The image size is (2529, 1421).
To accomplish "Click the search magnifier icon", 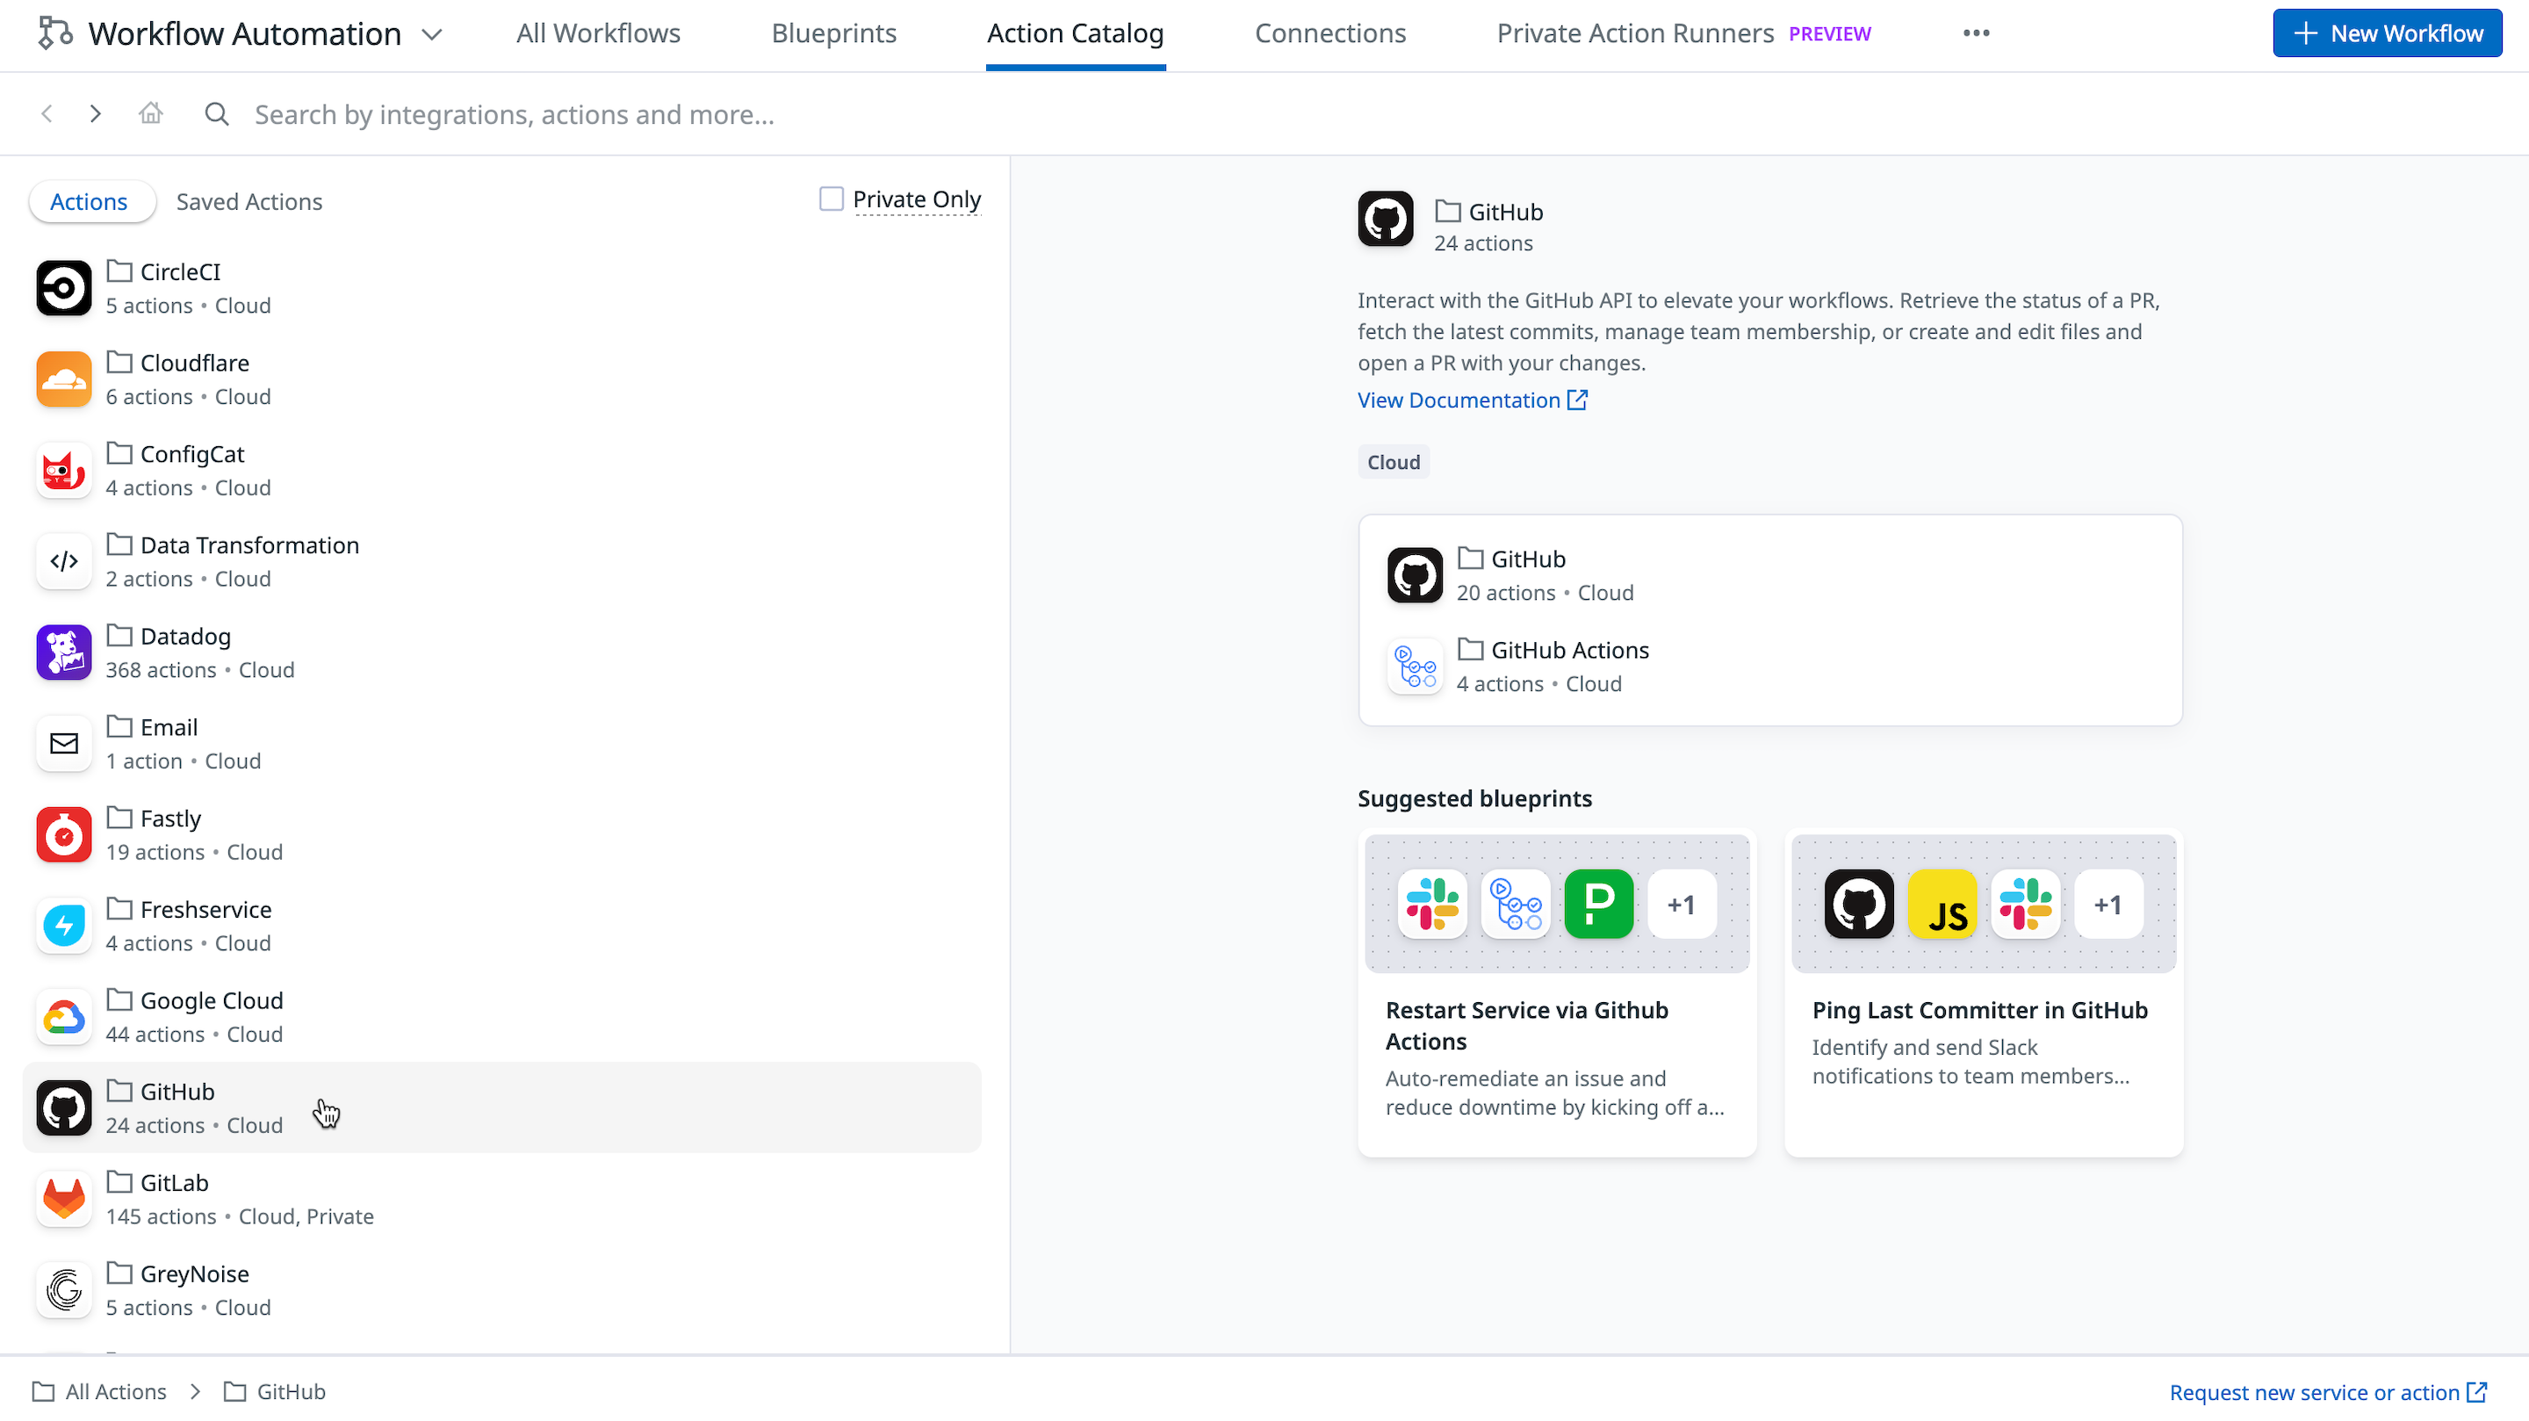I will tap(217, 114).
